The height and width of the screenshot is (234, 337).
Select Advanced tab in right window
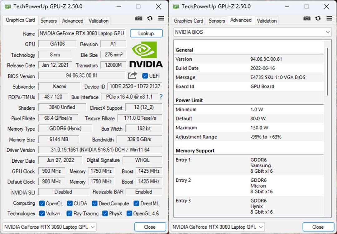click(x=241, y=20)
